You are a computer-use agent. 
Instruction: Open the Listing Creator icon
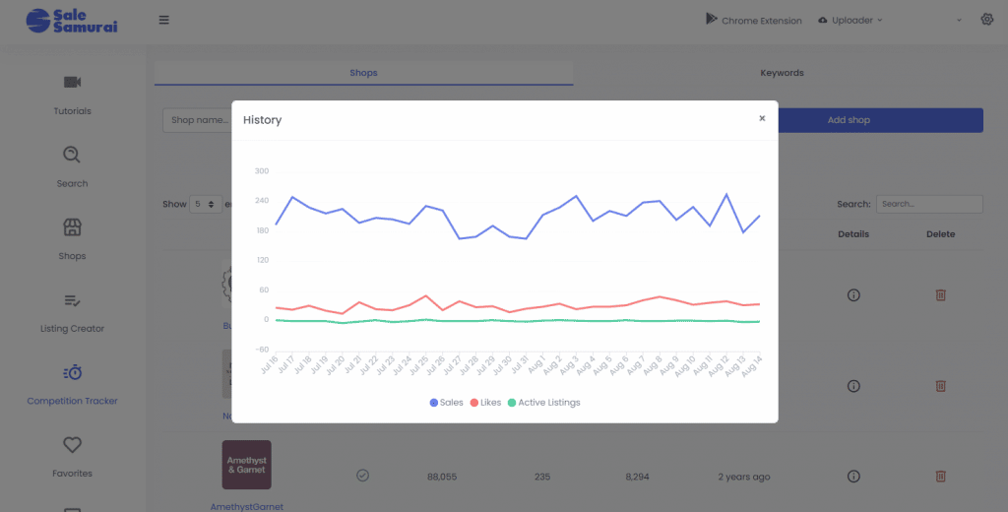(72, 300)
